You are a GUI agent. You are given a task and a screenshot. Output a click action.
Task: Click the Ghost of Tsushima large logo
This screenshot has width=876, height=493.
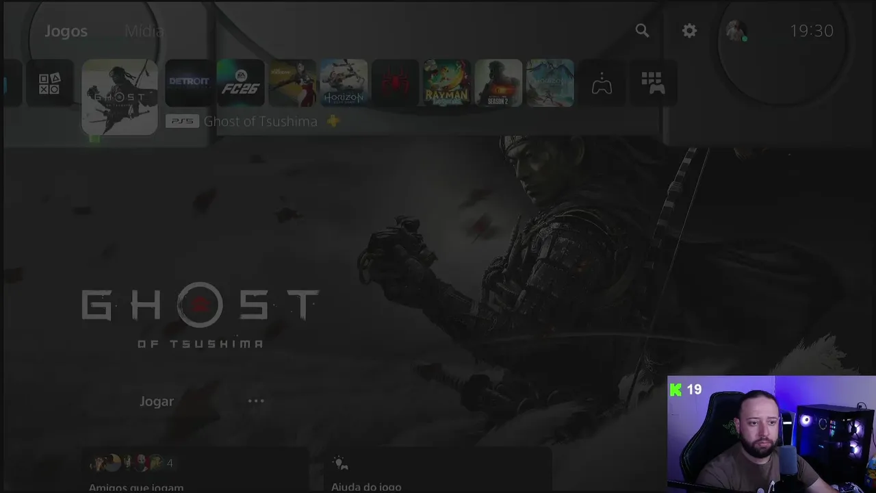tap(200, 315)
